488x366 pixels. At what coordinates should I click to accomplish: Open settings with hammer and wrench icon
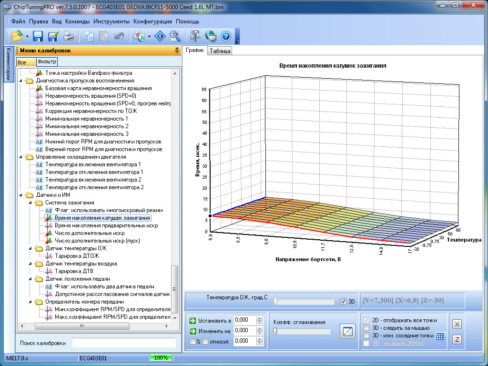[x=195, y=36]
